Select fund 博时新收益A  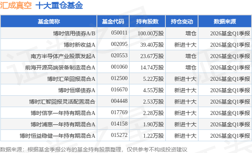coord(80,45)
